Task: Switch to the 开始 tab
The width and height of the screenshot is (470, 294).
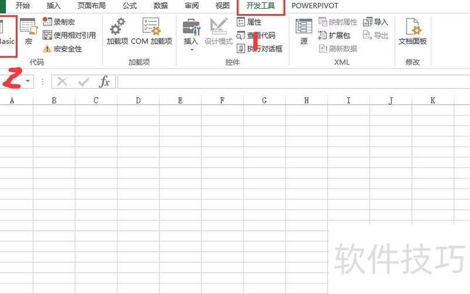Action: click(x=22, y=6)
